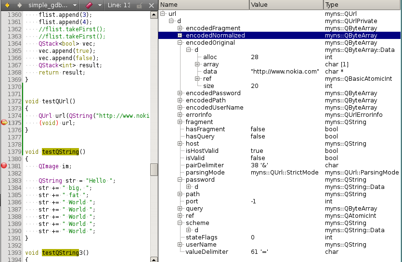Click the code editor vertical scrollbar handle
This screenshot has height=262, width=402.
coord(154,170)
